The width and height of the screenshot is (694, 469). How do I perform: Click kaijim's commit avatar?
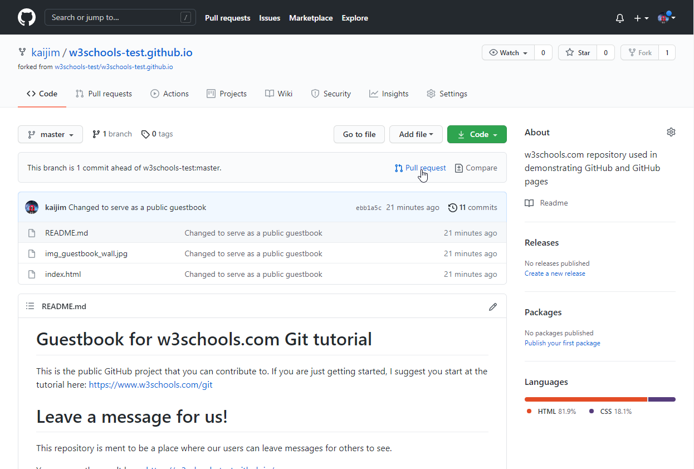pos(32,207)
